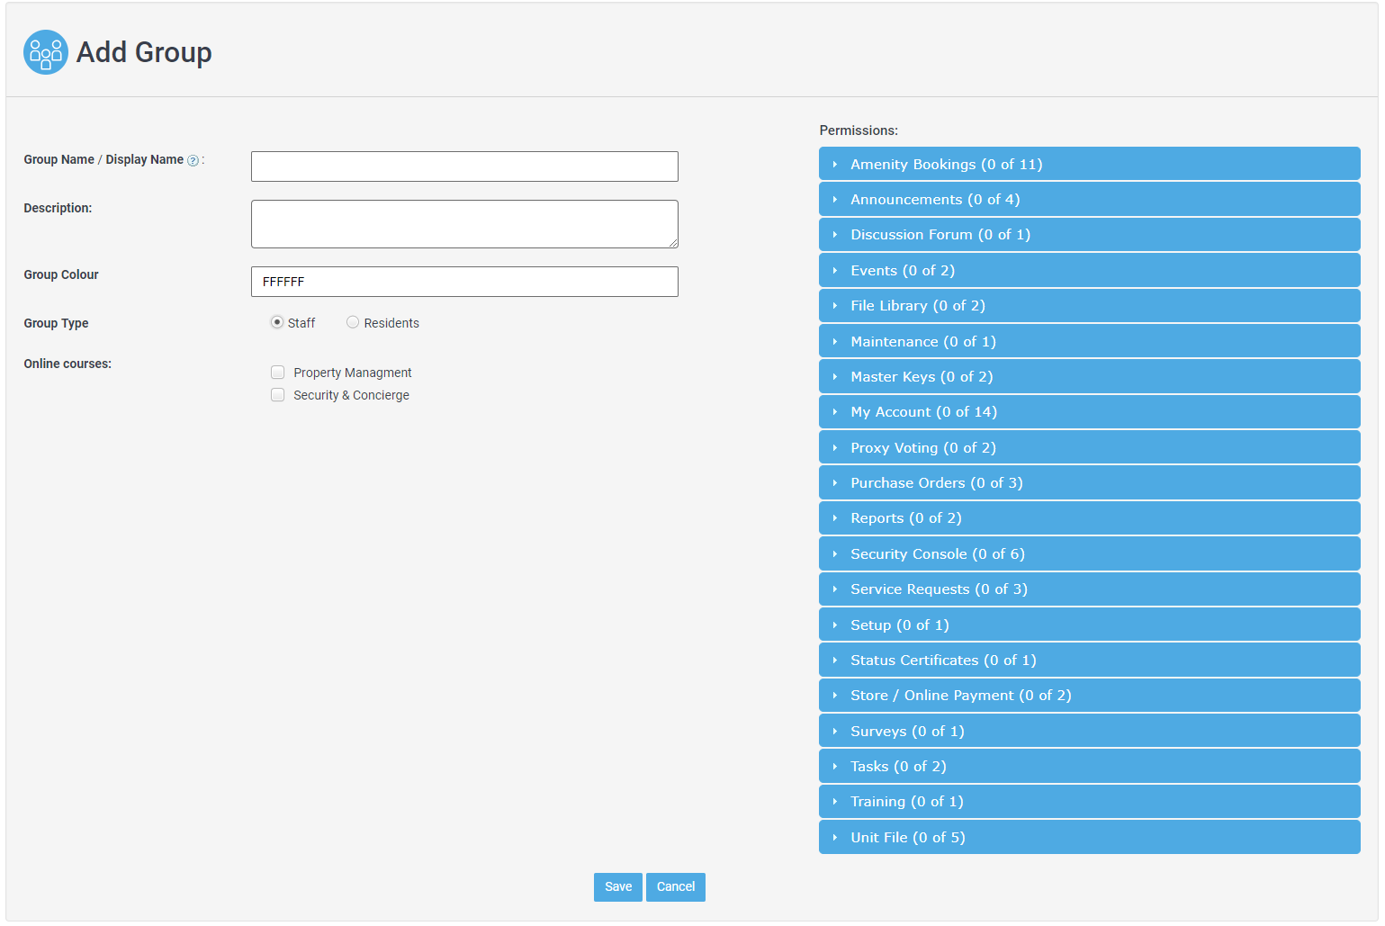Screen dimensions: 1385x926
Task: Focus the Group Name text field
Action: [x=464, y=166]
